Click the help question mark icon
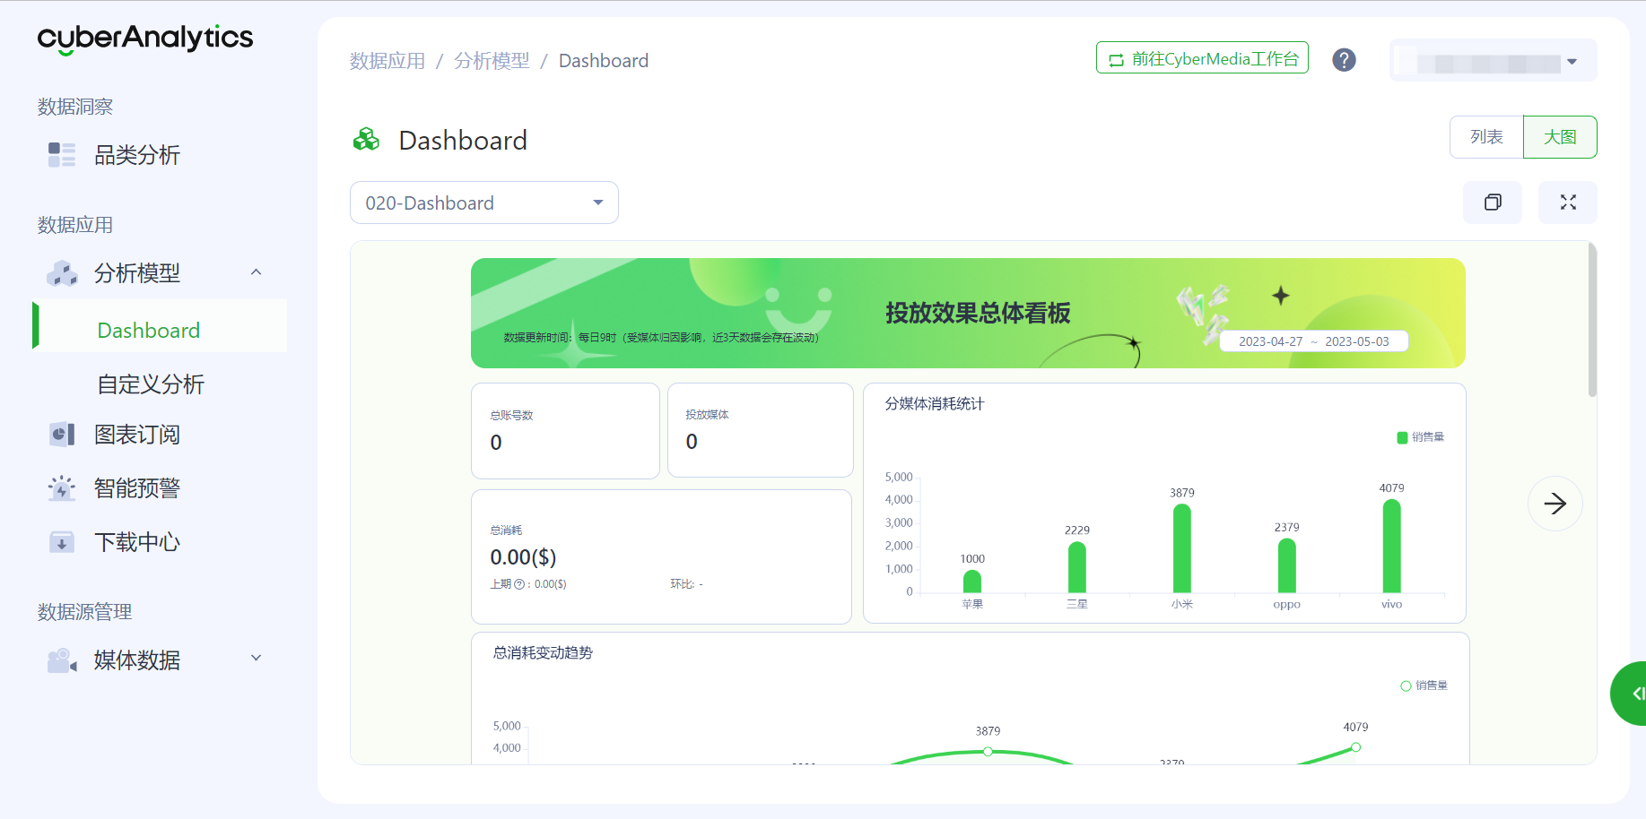1646x819 pixels. tap(1343, 60)
